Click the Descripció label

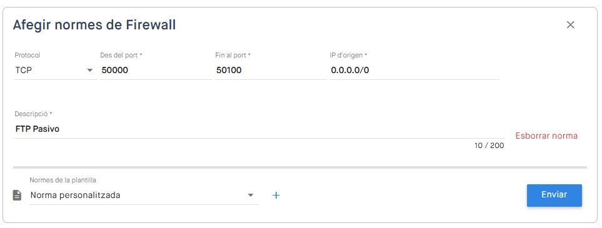33,114
